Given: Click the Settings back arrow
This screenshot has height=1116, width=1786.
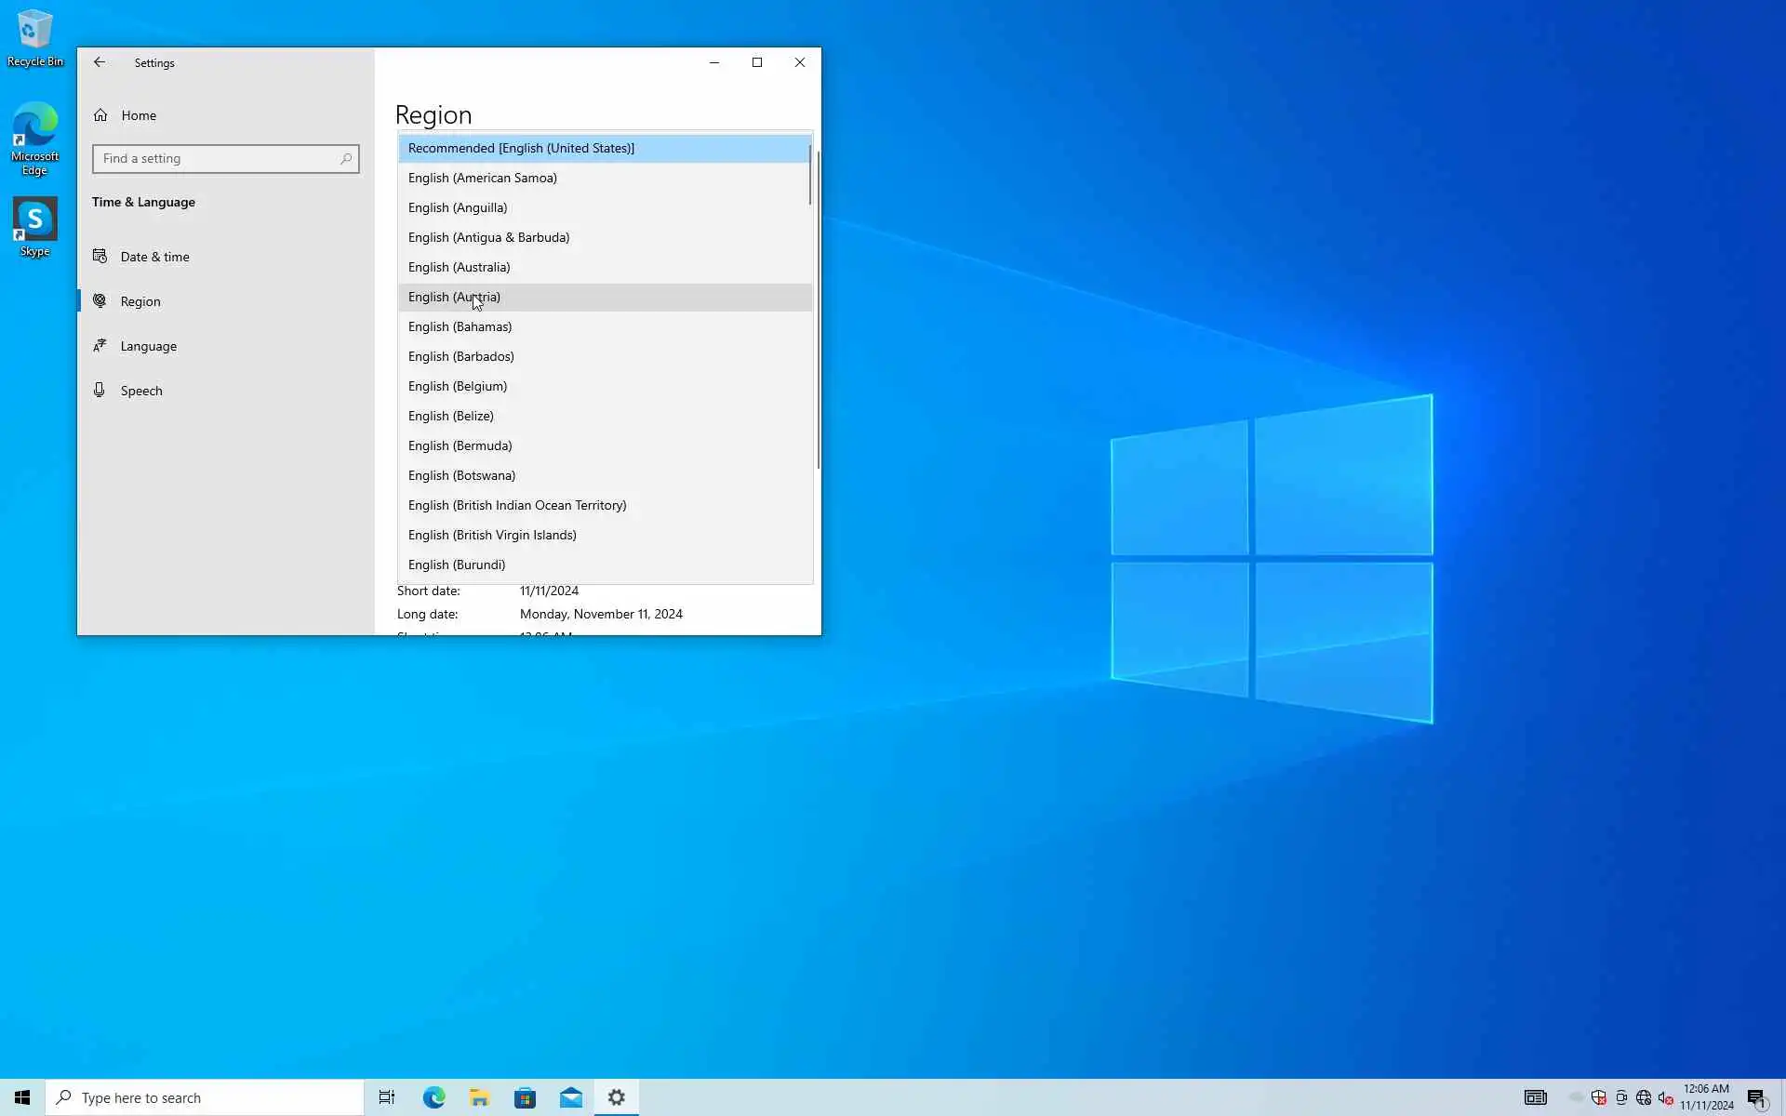Looking at the screenshot, I should pyautogui.click(x=100, y=62).
